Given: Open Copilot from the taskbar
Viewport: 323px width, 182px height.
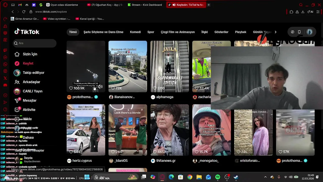Looking at the screenshot, I should [153, 177].
